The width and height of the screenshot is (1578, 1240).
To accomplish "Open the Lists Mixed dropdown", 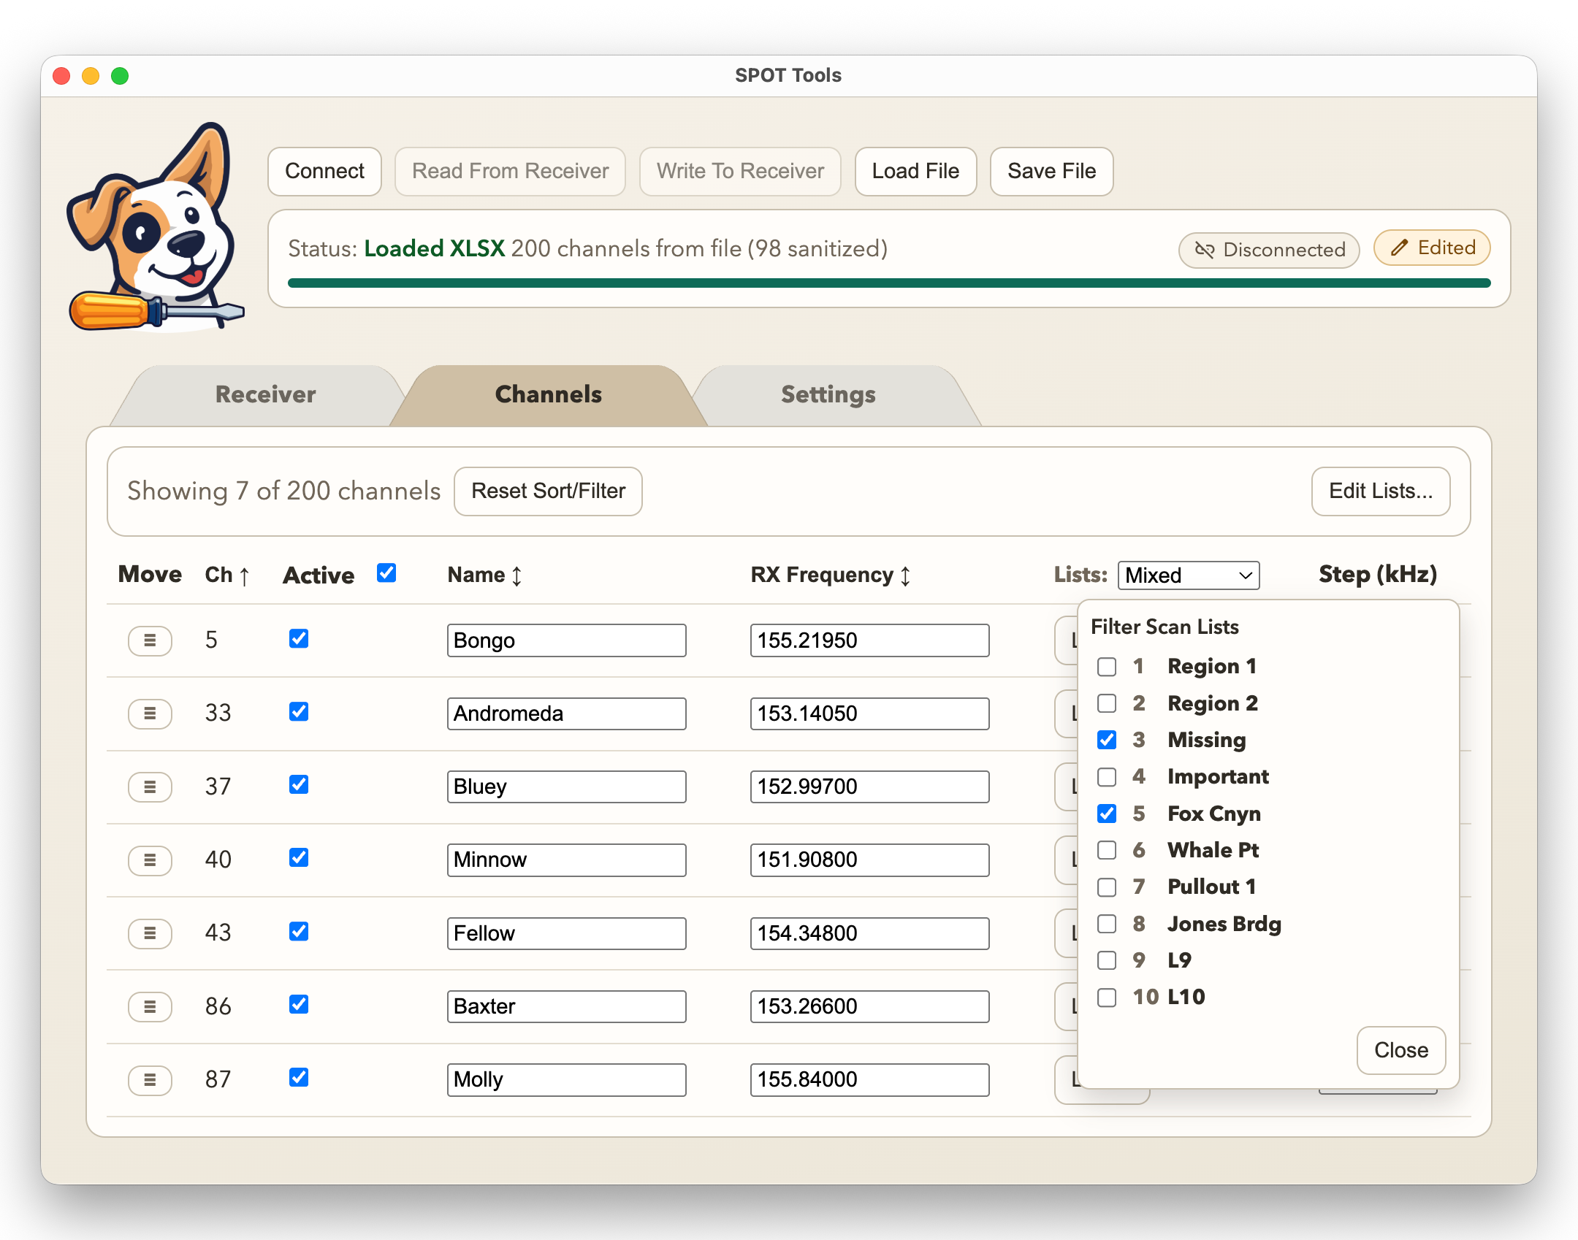I will pyautogui.click(x=1189, y=575).
